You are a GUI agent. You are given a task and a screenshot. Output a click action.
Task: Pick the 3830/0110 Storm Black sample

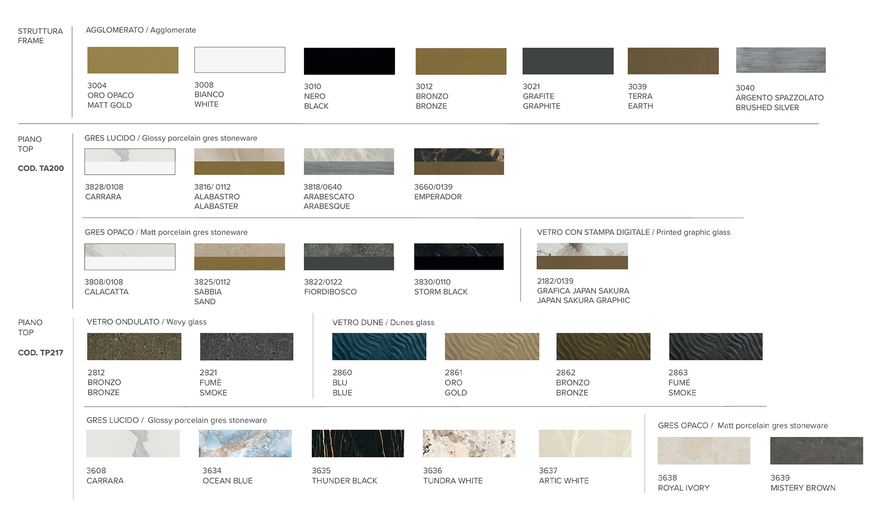tap(458, 256)
